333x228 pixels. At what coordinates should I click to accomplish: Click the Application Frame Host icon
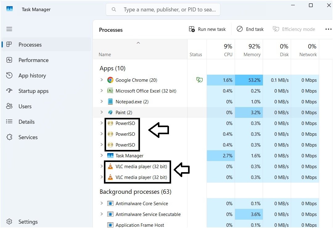tap(110, 225)
